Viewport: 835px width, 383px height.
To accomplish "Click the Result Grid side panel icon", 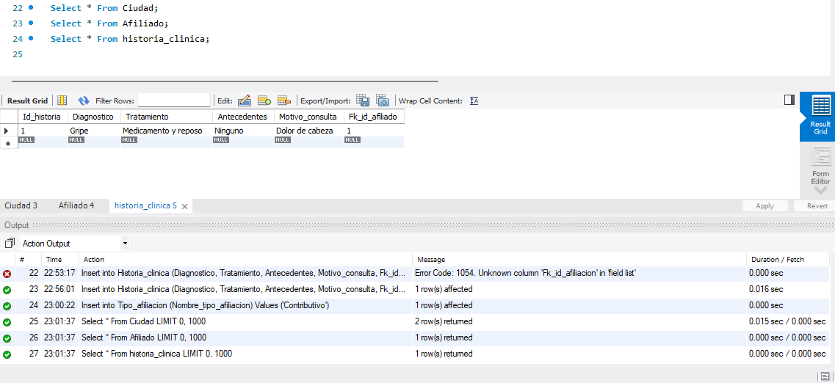I will [820, 114].
